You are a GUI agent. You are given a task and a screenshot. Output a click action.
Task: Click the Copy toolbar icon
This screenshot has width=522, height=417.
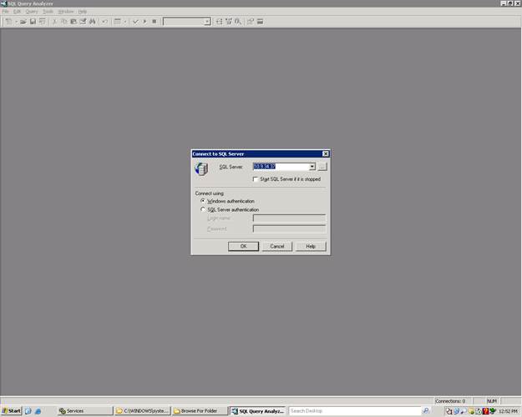coord(64,22)
